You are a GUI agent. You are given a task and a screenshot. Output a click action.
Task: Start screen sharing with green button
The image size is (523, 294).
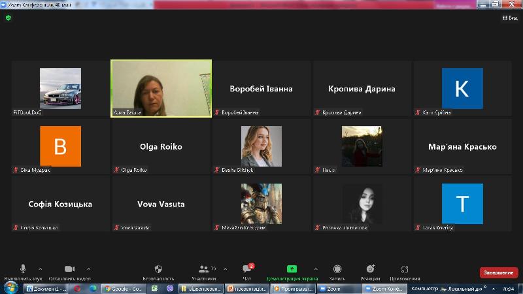point(292,272)
